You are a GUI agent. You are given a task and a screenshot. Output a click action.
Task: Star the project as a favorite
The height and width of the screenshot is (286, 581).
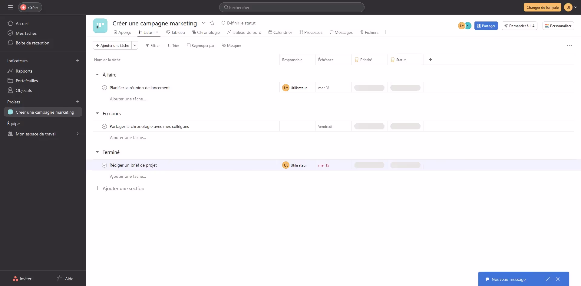(212, 23)
